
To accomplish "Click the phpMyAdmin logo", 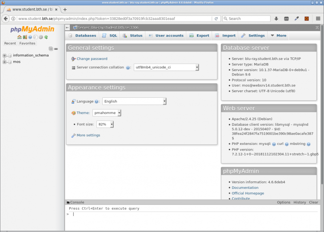I will pos(32,29).
